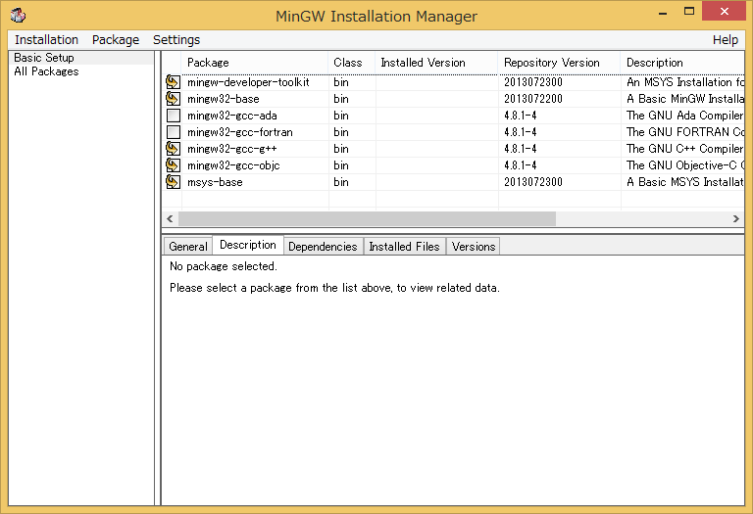This screenshot has height=514, width=753.
Task: Sort by the Class column header
Action: point(352,63)
